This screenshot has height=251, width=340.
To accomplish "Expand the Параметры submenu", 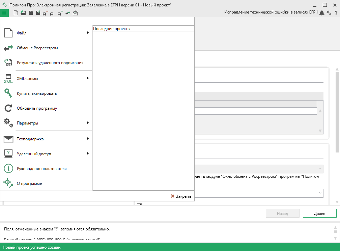I will [x=47, y=123].
